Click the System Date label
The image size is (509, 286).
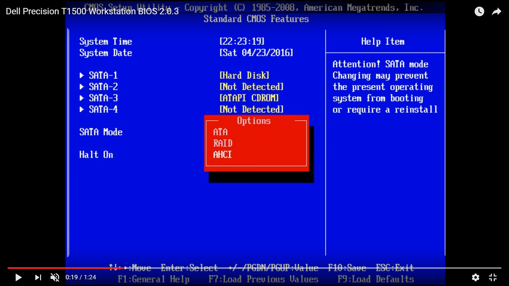click(106, 53)
